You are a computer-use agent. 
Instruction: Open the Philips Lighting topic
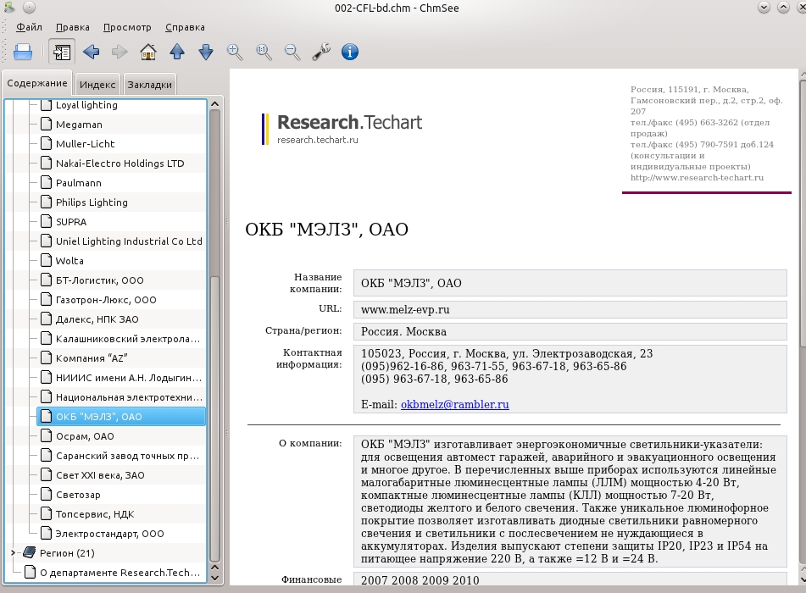coord(92,202)
